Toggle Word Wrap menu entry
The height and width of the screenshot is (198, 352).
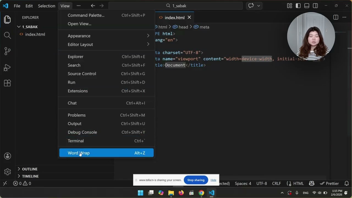pos(106,153)
